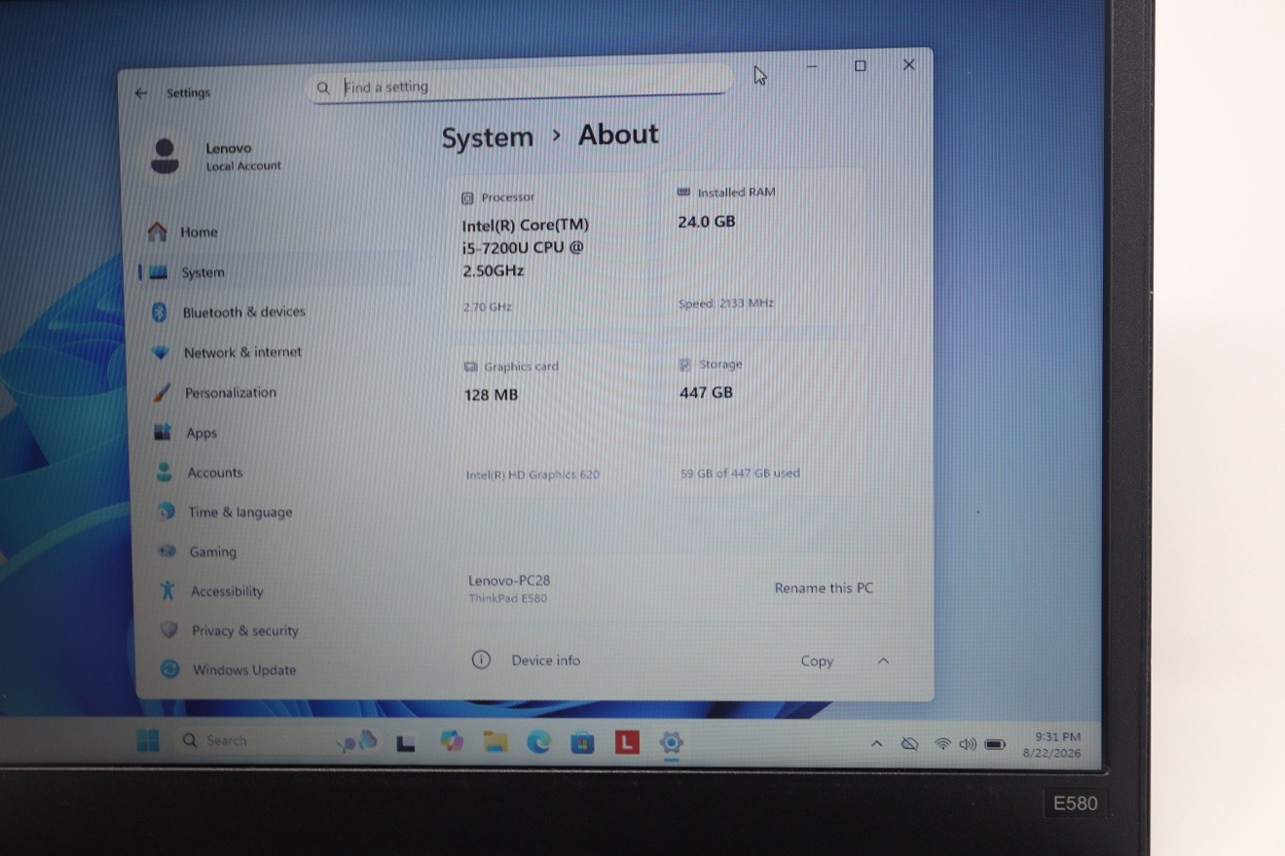Go back using the Settings back arrow
This screenshot has width=1285, height=856.
[x=141, y=93]
